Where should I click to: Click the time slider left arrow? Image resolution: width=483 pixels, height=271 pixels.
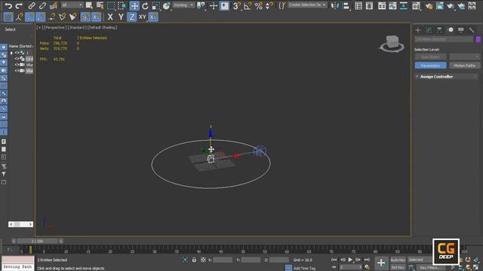coord(14,241)
